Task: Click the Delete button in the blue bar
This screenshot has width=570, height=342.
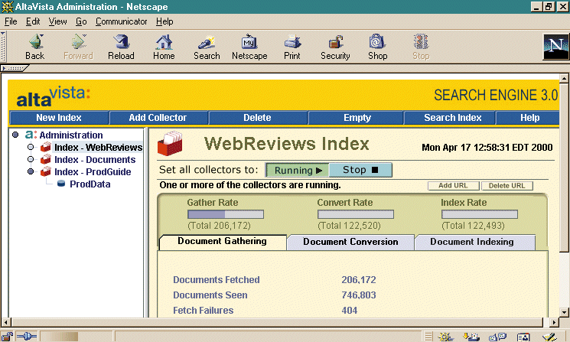Action: [x=258, y=118]
